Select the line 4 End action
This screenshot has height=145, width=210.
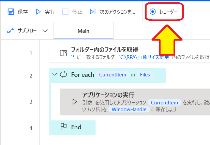[76, 127]
